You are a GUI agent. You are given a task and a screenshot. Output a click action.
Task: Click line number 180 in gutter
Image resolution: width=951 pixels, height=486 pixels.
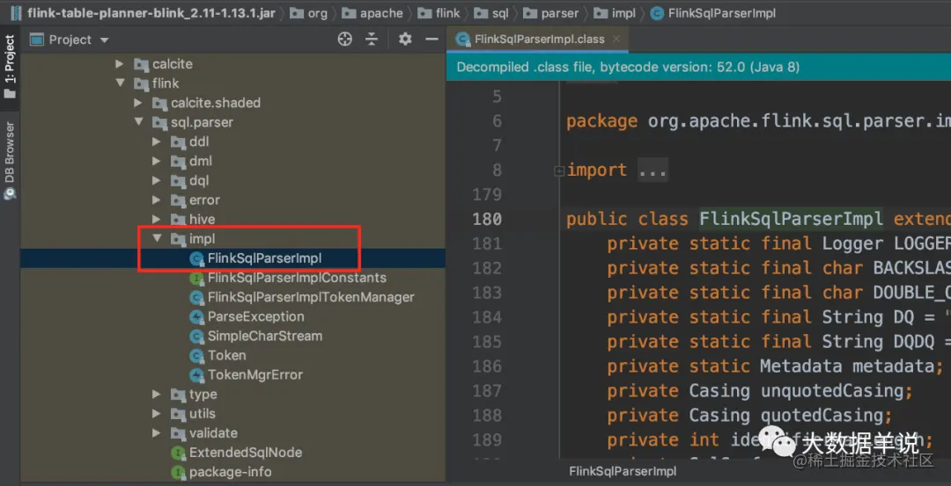click(486, 219)
